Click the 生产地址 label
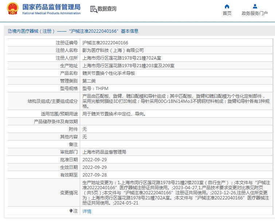275x223 pixels. pyautogui.click(x=69, y=66)
